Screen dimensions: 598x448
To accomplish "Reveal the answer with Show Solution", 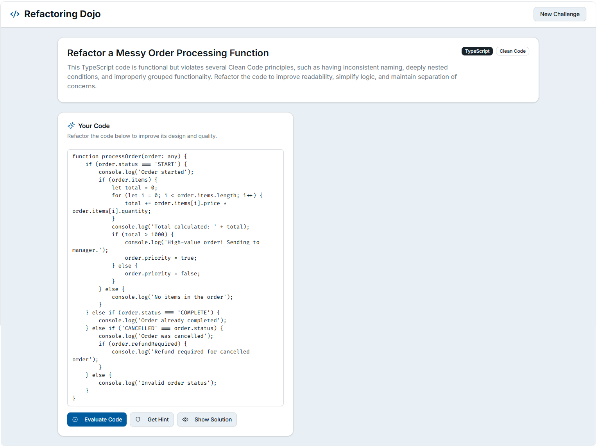I will click(207, 419).
